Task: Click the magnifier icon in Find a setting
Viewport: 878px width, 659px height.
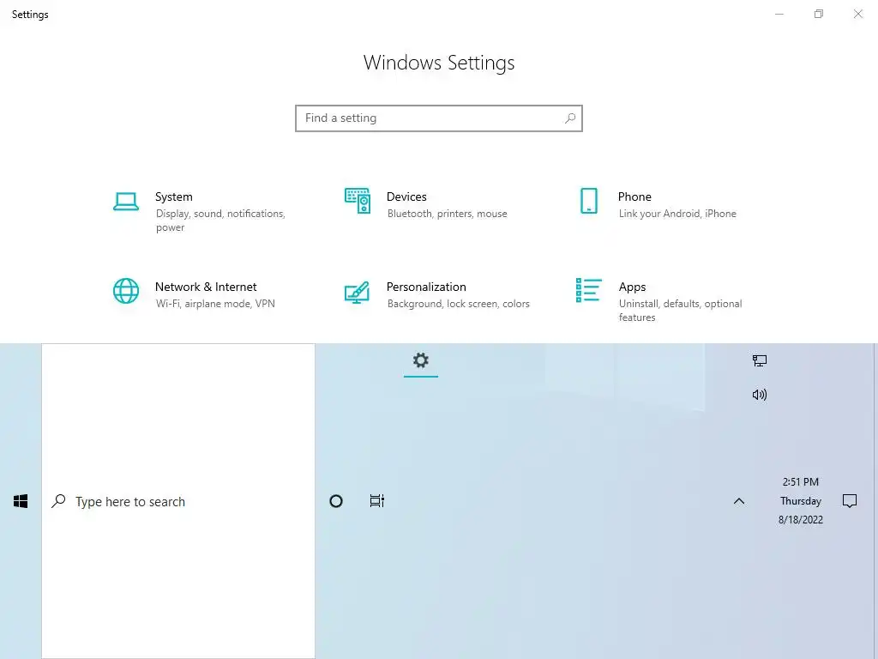Action: (570, 118)
